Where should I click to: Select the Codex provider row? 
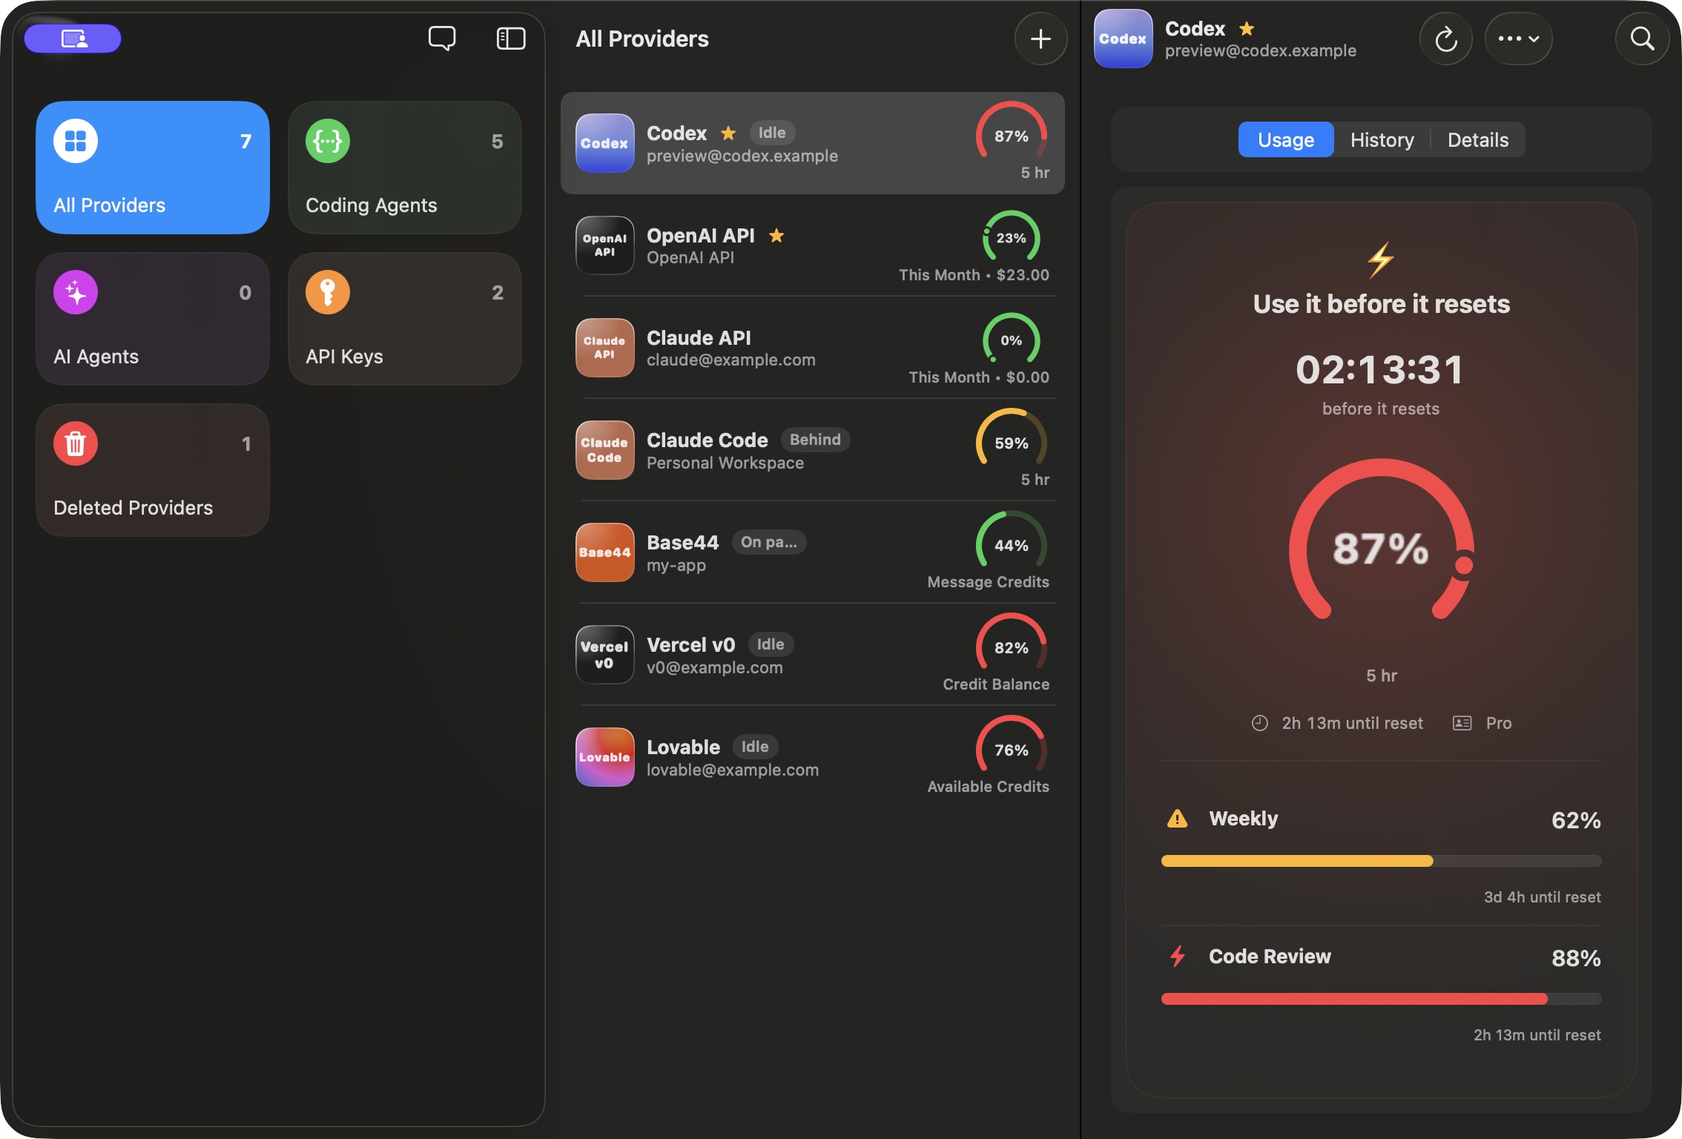click(x=813, y=143)
